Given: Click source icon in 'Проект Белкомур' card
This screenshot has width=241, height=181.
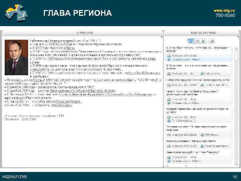Looking at the screenshot, I should click(x=169, y=103).
